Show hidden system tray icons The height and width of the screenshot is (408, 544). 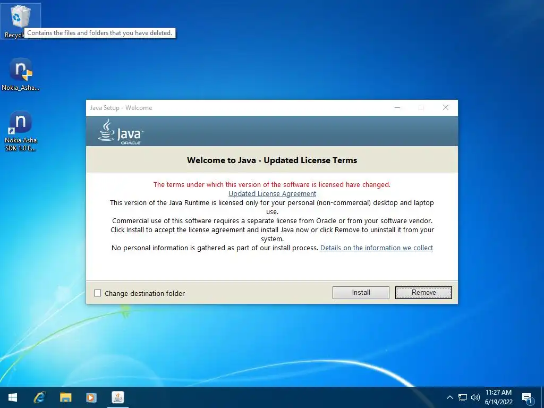pyautogui.click(x=449, y=397)
